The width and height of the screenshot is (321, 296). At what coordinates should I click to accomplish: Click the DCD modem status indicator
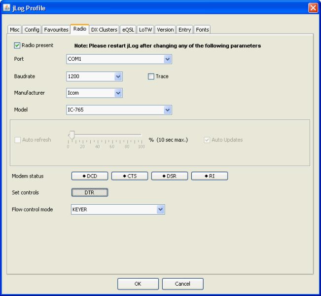coord(89,176)
